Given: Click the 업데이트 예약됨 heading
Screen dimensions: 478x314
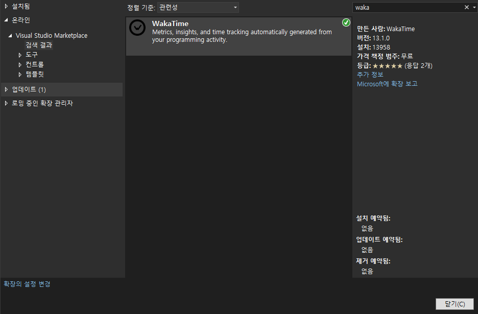Looking at the screenshot, I should tap(379, 239).
